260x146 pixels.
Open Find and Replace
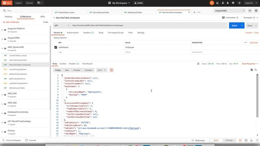click(x=12, y=140)
